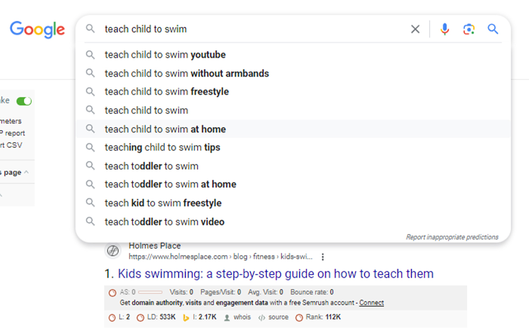This screenshot has height=328, width=529.
Task: Click the Semrush Connect link
Action: point(371,302)
